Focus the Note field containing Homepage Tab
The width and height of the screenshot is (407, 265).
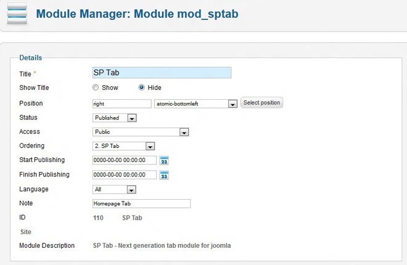[x=141, y=203]
